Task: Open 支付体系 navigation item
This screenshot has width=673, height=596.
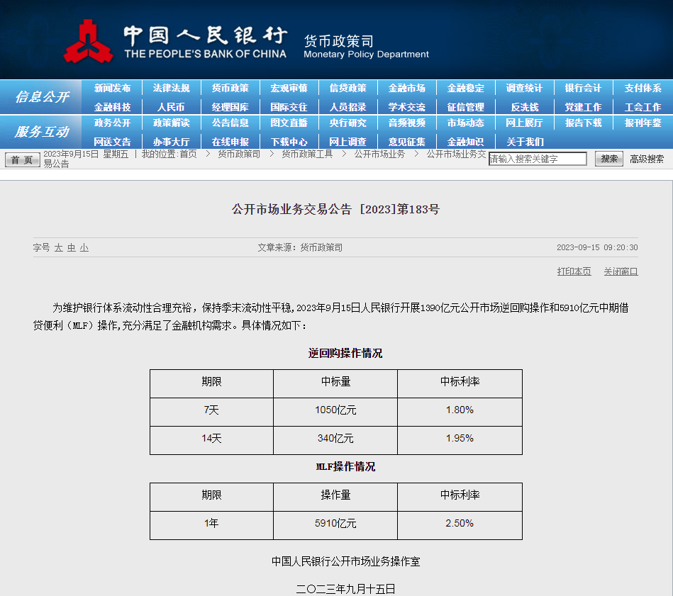Action: coord(643,89)
